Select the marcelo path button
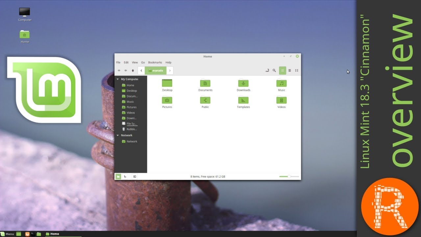The height and width of the screenshot is (237, 421). [156, 70]
